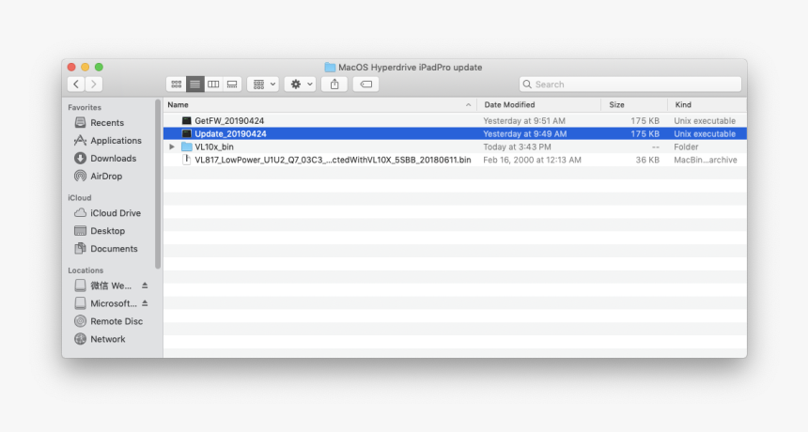Image resolution: width=808 pixels, height=432 pixels.
Task: Click the GetFW_20190424 executable icon
Action: tap(187, 120)
